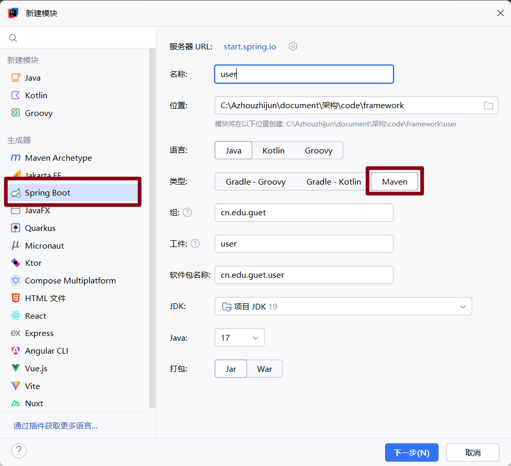The height and width of the screenshot is (466, 511).
Task: Click the Spring Boot leaf icon
Action: [x=16, y=193]
